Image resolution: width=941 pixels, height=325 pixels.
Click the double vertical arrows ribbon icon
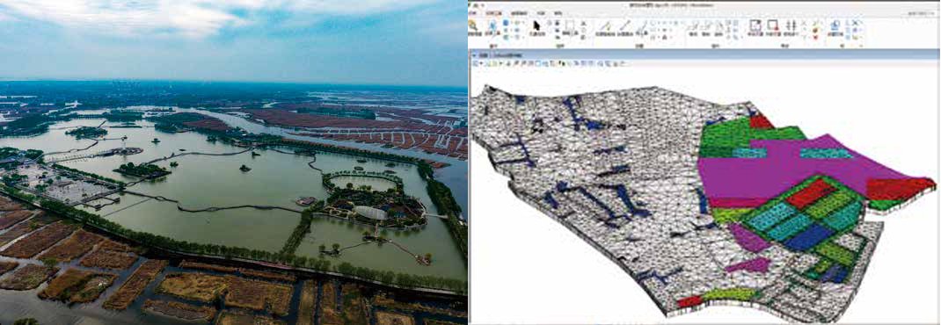791,25
